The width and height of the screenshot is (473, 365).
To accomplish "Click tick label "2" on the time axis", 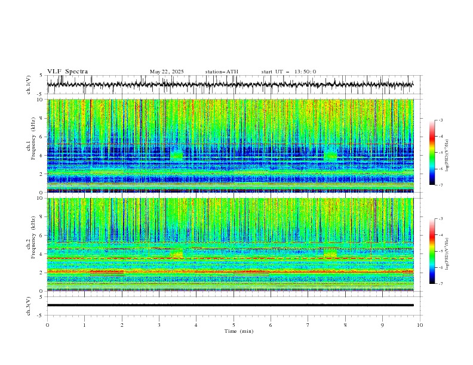I will click(x=122, y=325).
